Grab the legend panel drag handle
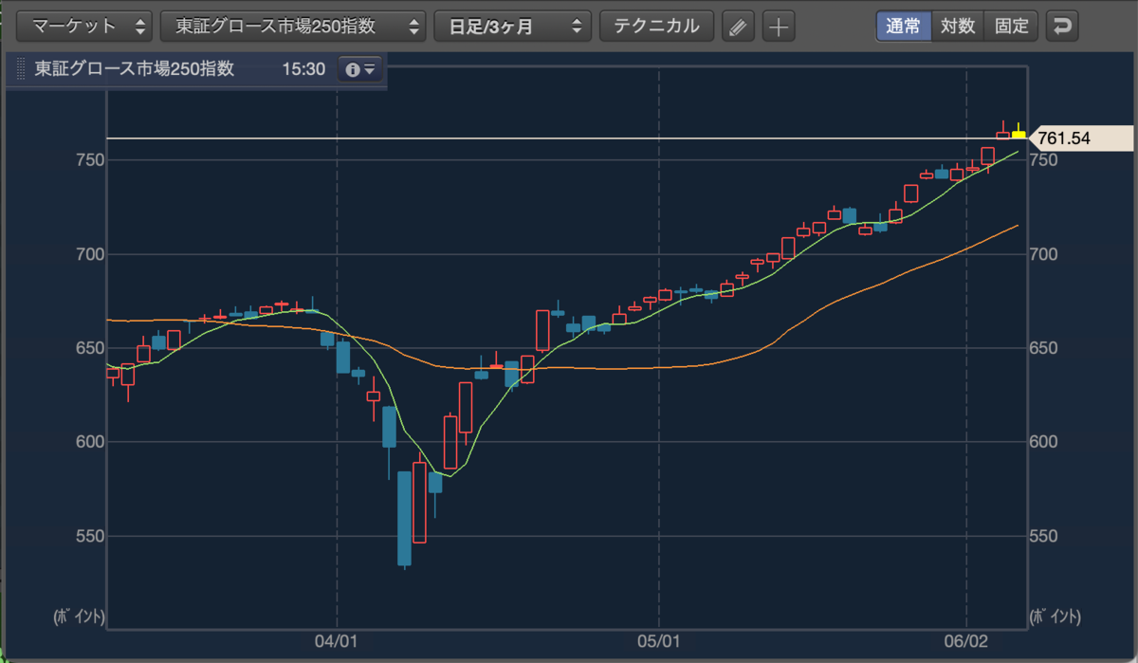The image size is (1138, 663). [21, 69]
